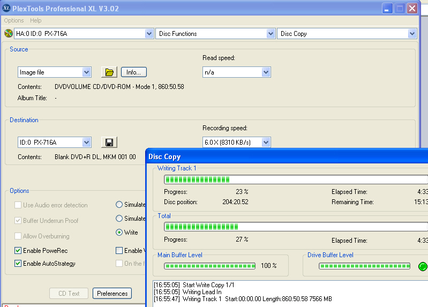Click the 100 % main buffer value
This screenshot has height=307, width=428.
(x=268, y=266)
